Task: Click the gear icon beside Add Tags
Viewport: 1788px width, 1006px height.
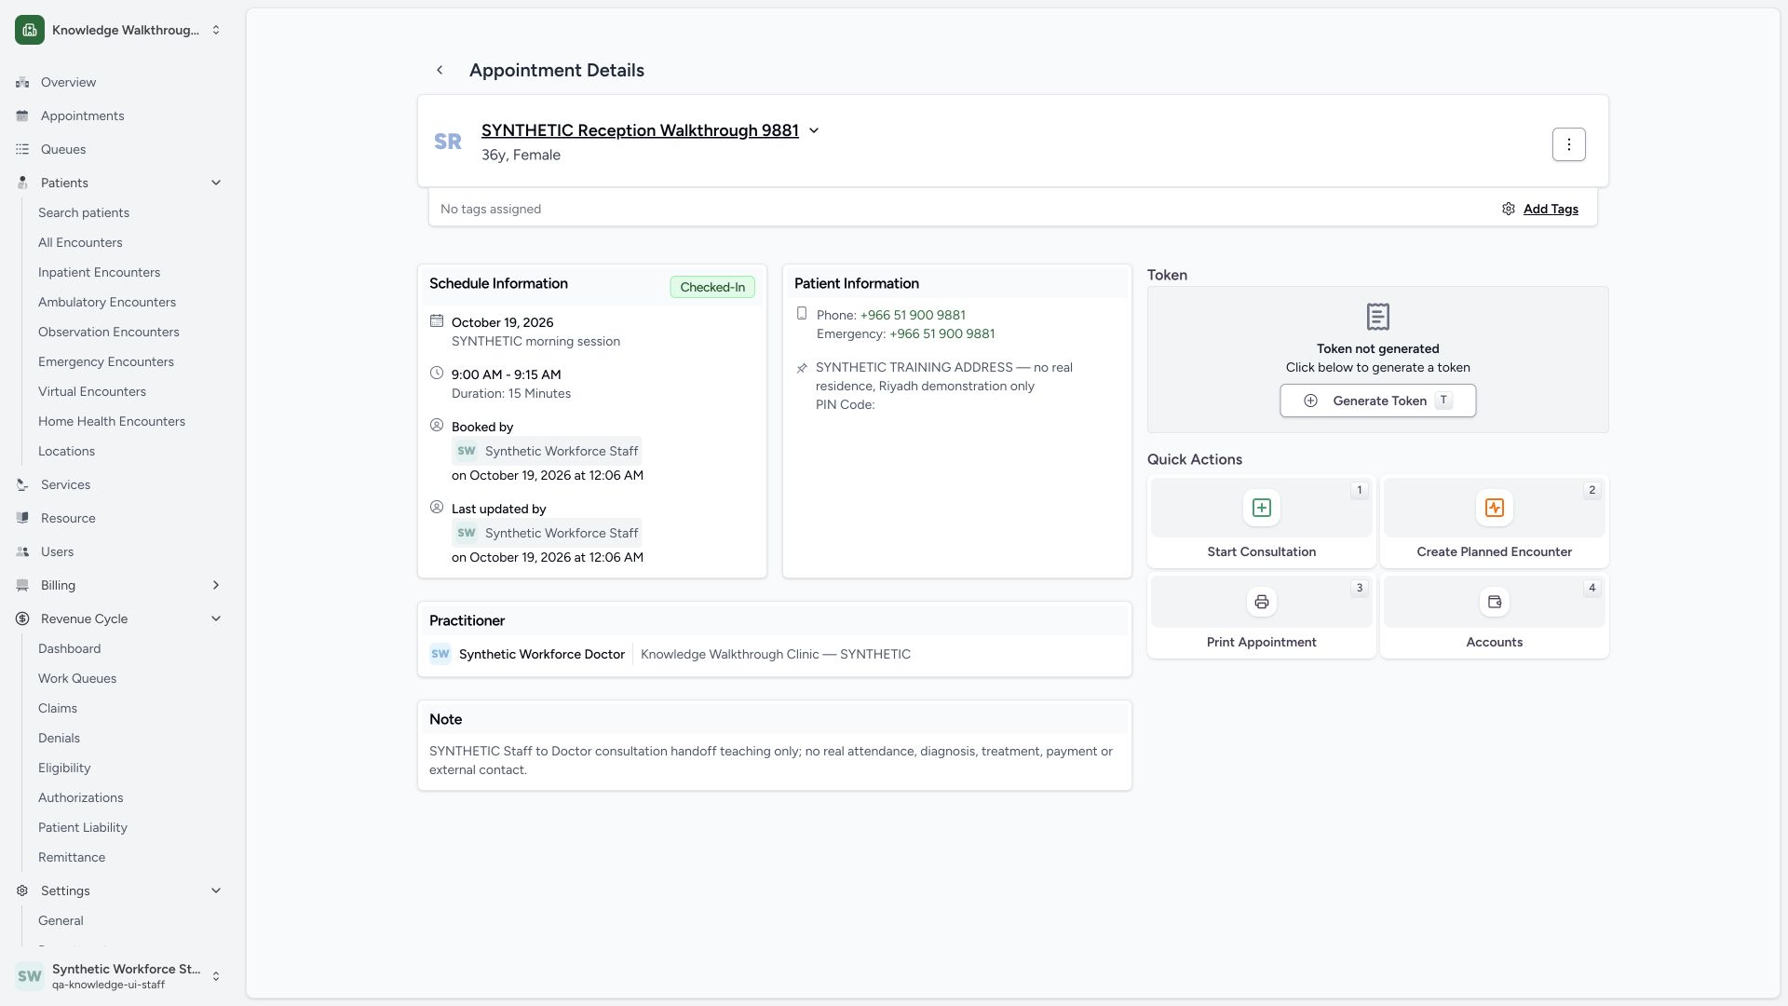Action: 1508,209
